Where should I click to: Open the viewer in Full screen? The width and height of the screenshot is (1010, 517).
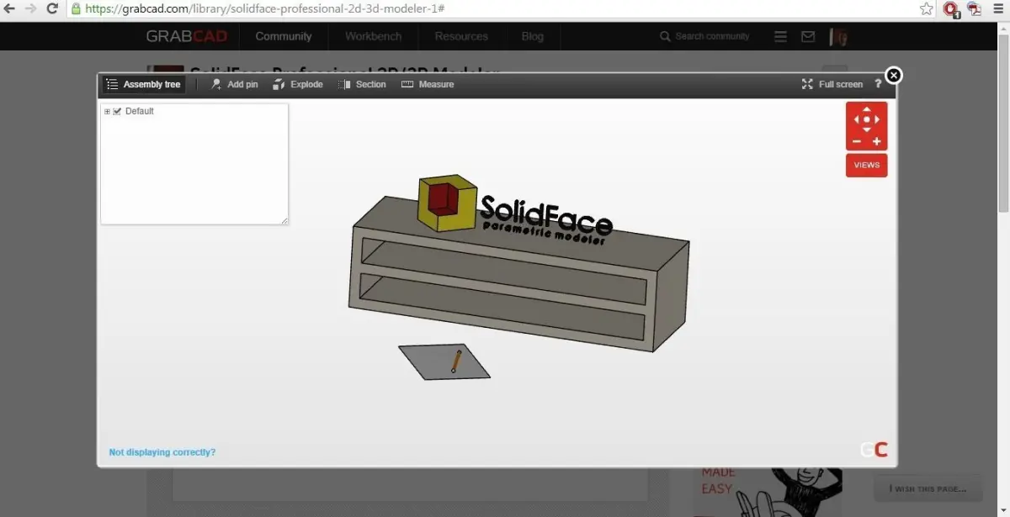tap(832, 84)
